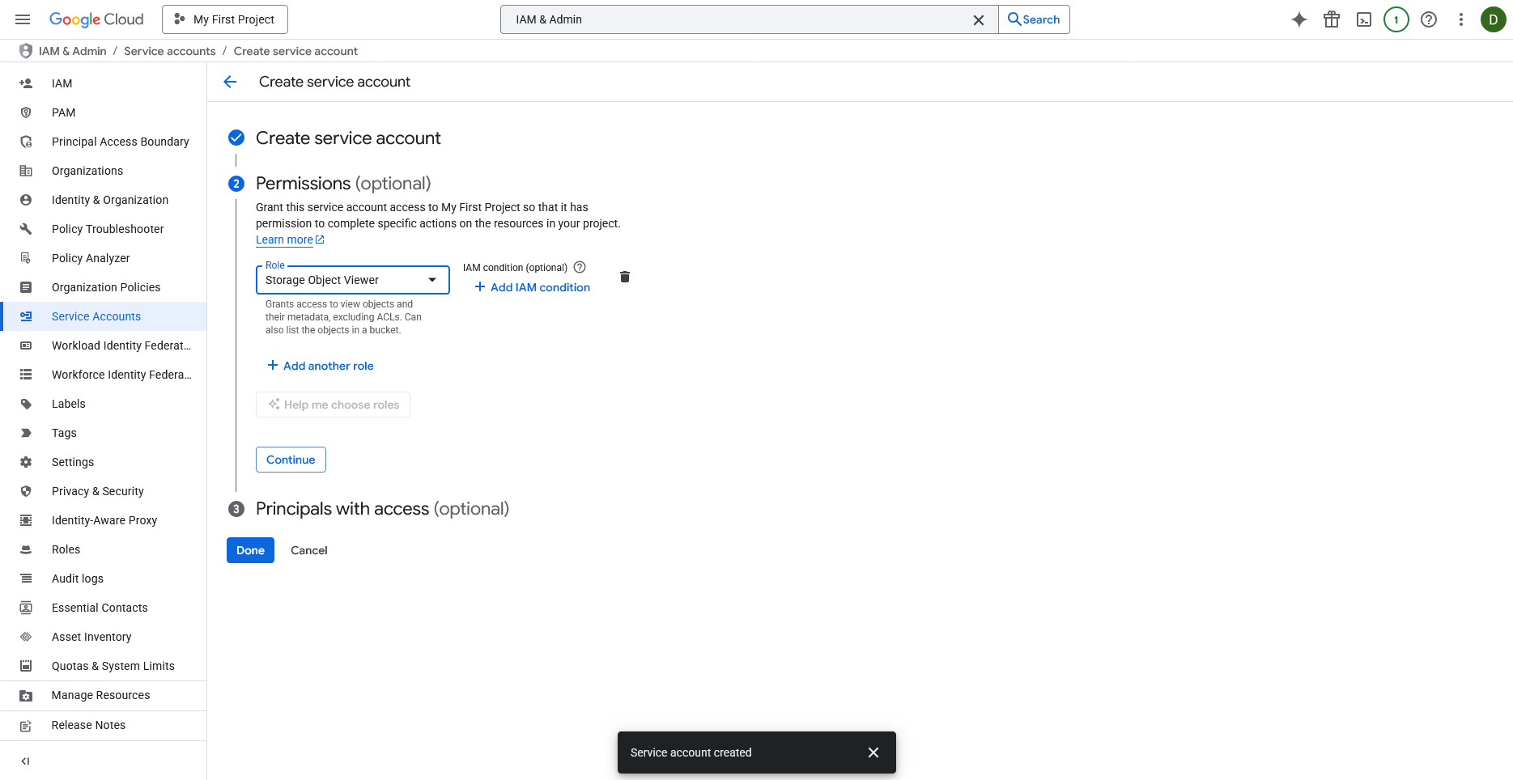Delete the Storage Object Viewer role
The image size is (1513, 780).
625,277
